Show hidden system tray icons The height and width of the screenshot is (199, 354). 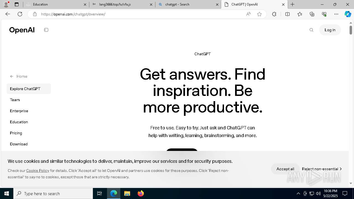298,193
